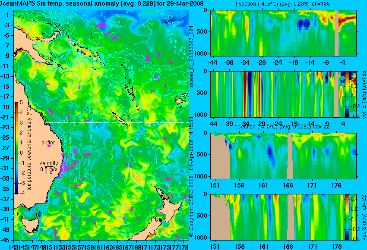Click the '5' tick on temperature color bar
367x250 pixels.
pos(21,102)
